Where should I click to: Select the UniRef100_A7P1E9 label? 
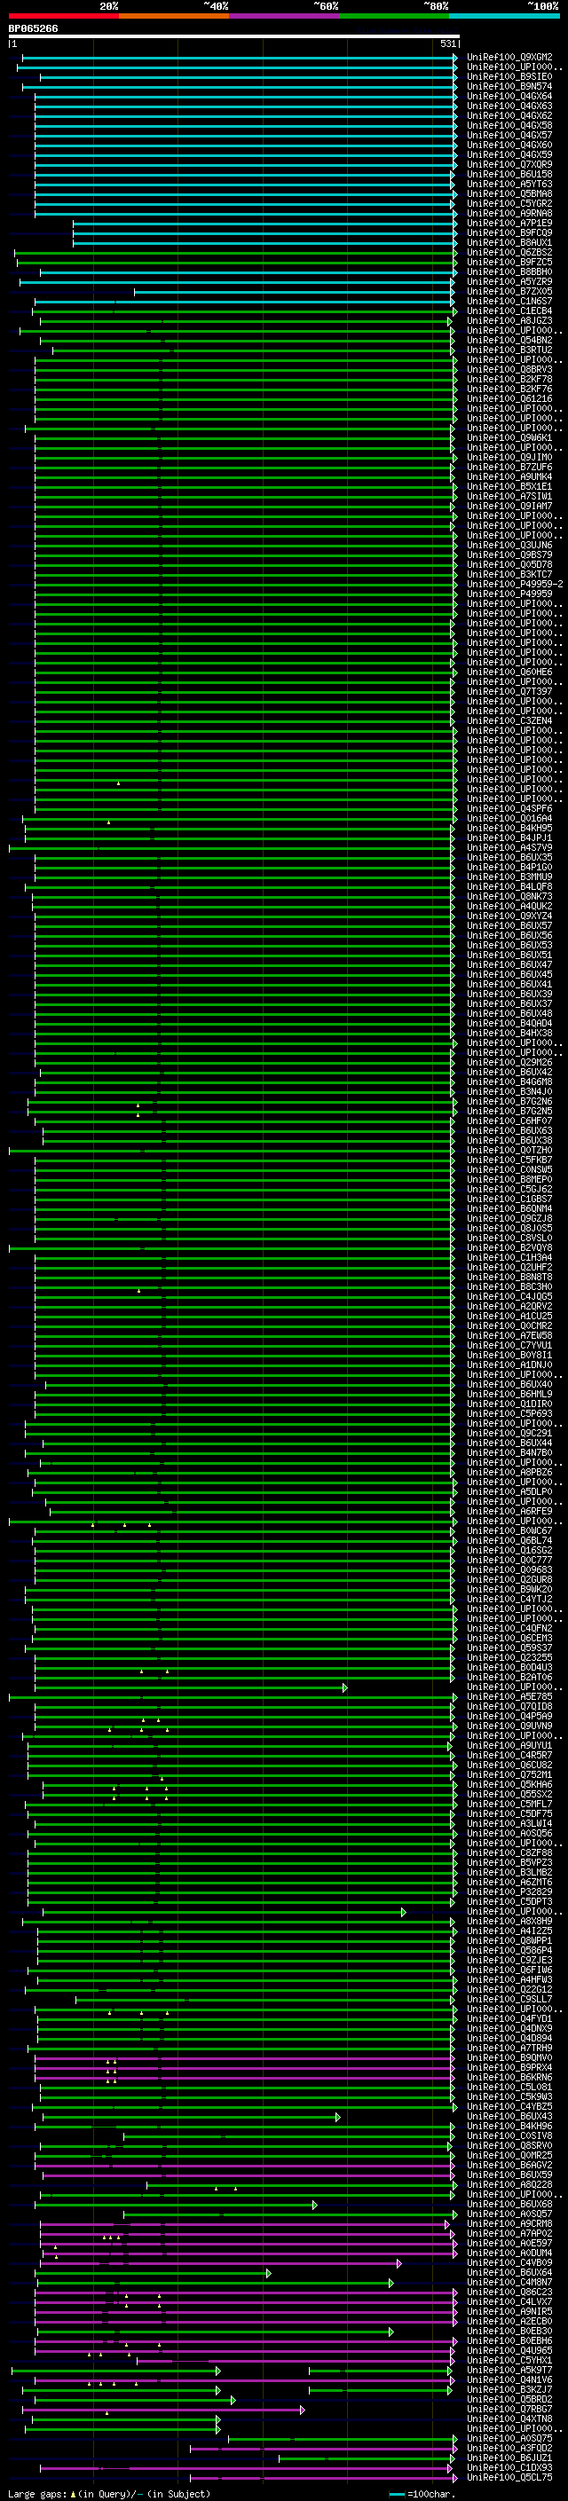[x=509, y=224]
